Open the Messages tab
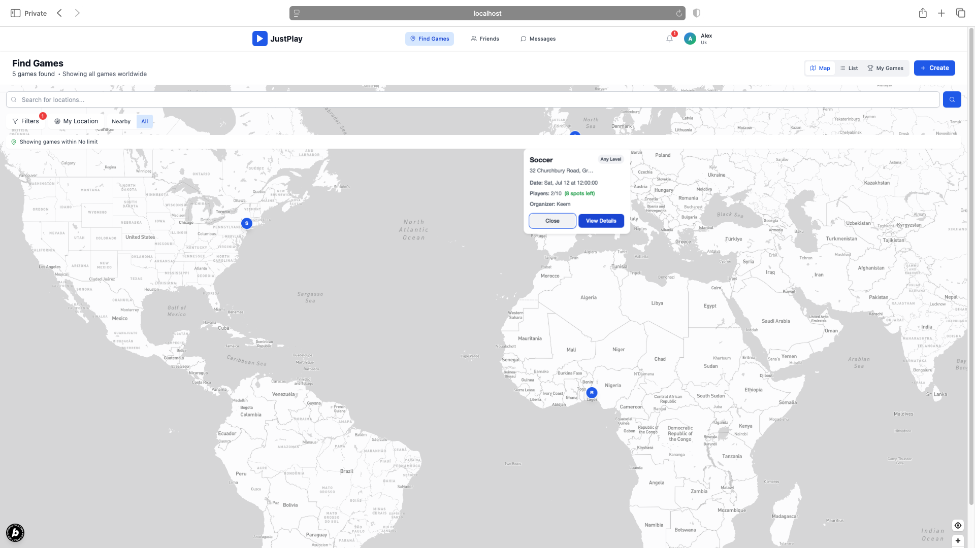This screenshot has width=975, height=548. (538, 39)
